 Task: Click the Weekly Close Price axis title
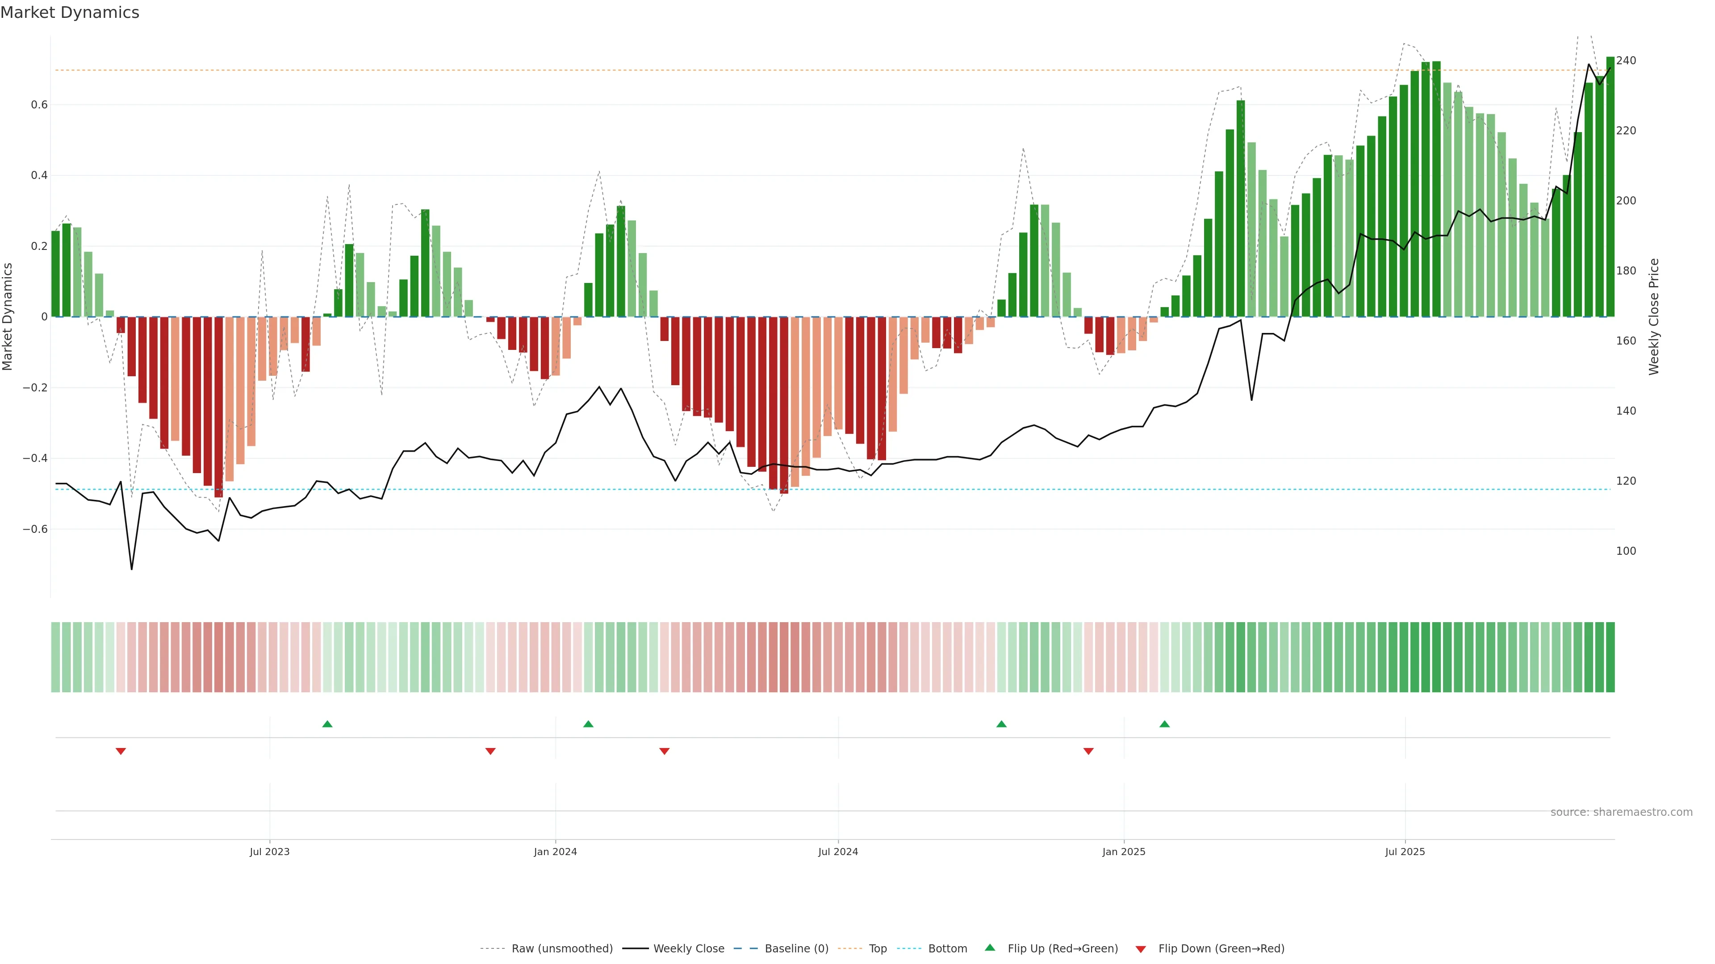1654,317
